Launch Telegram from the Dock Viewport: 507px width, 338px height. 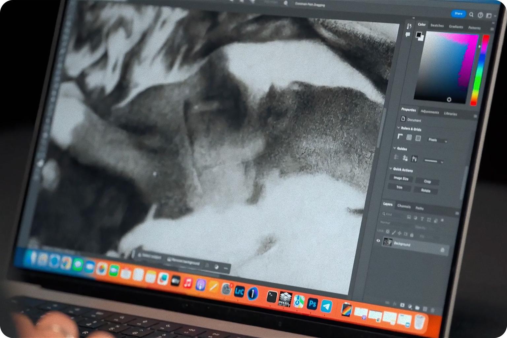click(x=326, y=306)
